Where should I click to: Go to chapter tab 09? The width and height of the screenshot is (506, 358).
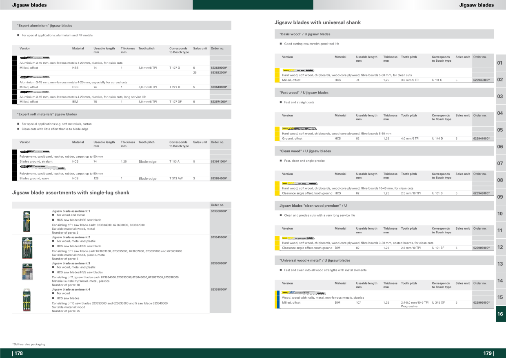click(x=501, y=197)
